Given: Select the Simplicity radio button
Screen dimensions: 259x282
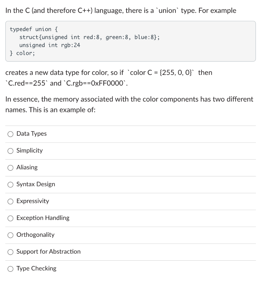Looking at the screenshot, I should click(10, 151).
